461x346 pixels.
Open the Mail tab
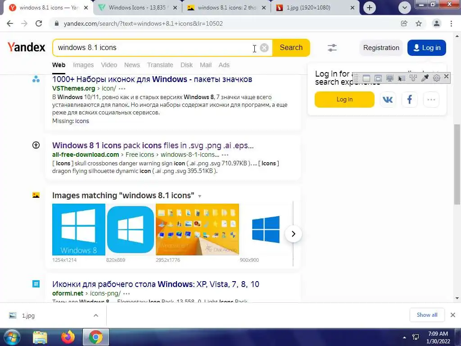(206, 65)
